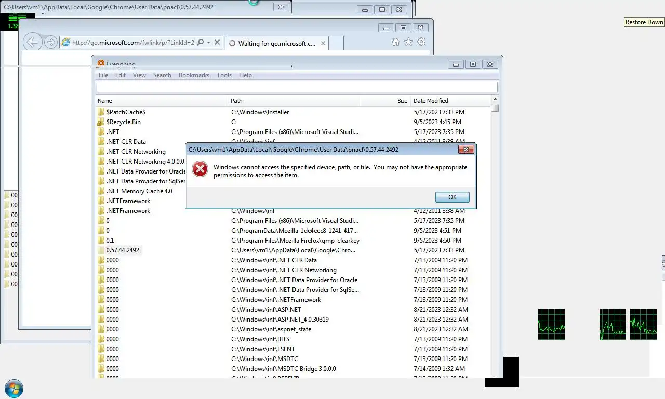Open the File menu in Everything
Viewport: 665px width, 399px height.
coord(103,75)
